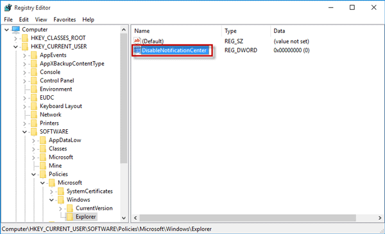This screenshot has height=234, width=385.
Task: Click the Control Panel folder icon
Action: 34,80
